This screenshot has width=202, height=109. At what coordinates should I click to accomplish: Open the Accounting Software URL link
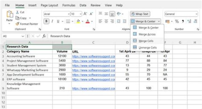[x=94, y=56]
